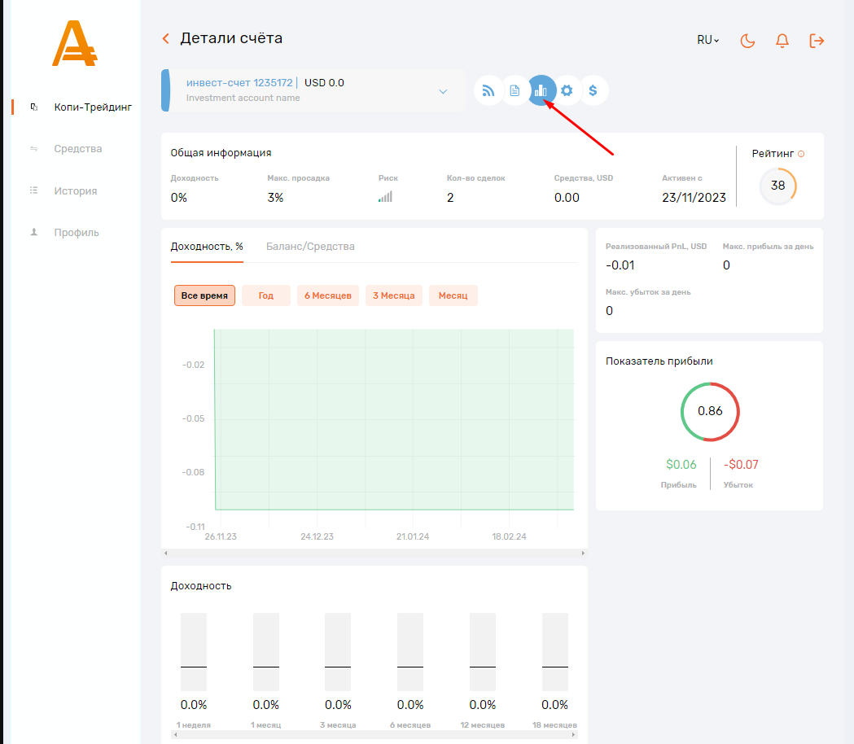Open account settings gear icon
854x744 pixels.
pos(567,90)
